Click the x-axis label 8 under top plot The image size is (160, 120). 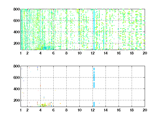67,53
